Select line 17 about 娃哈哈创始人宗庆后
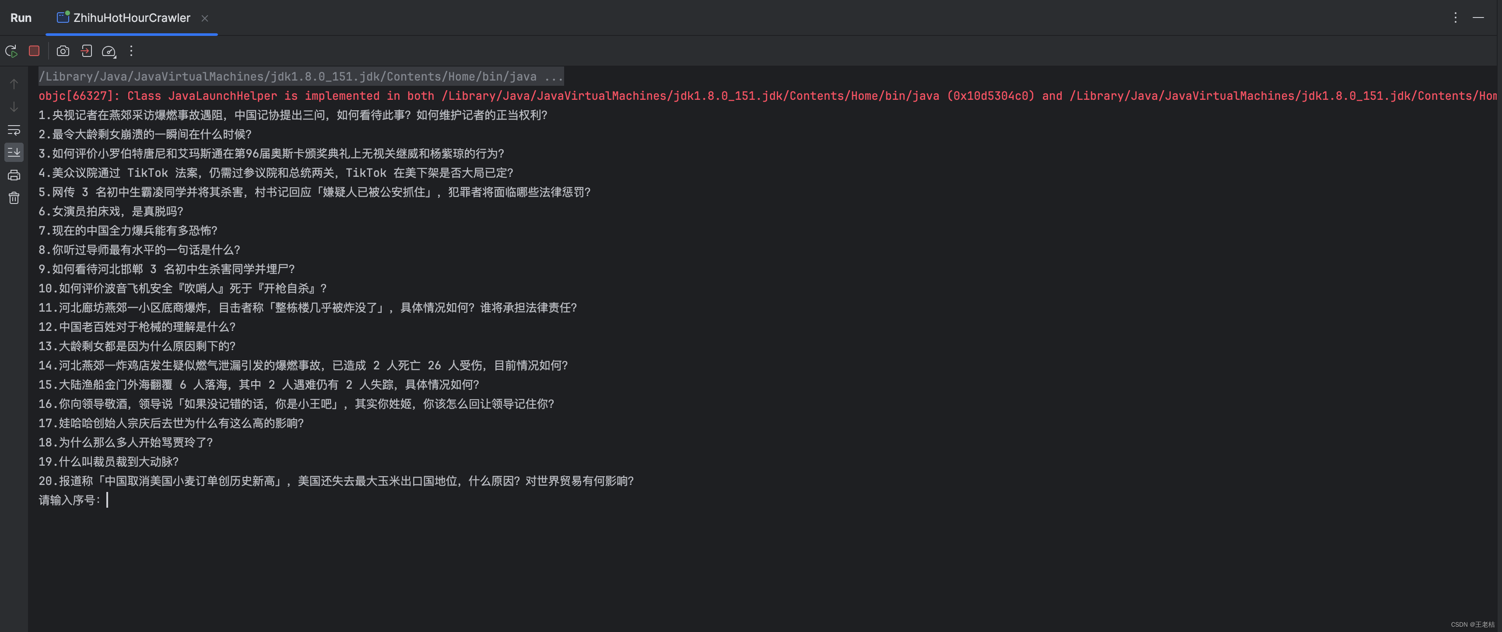 point(172,423)
